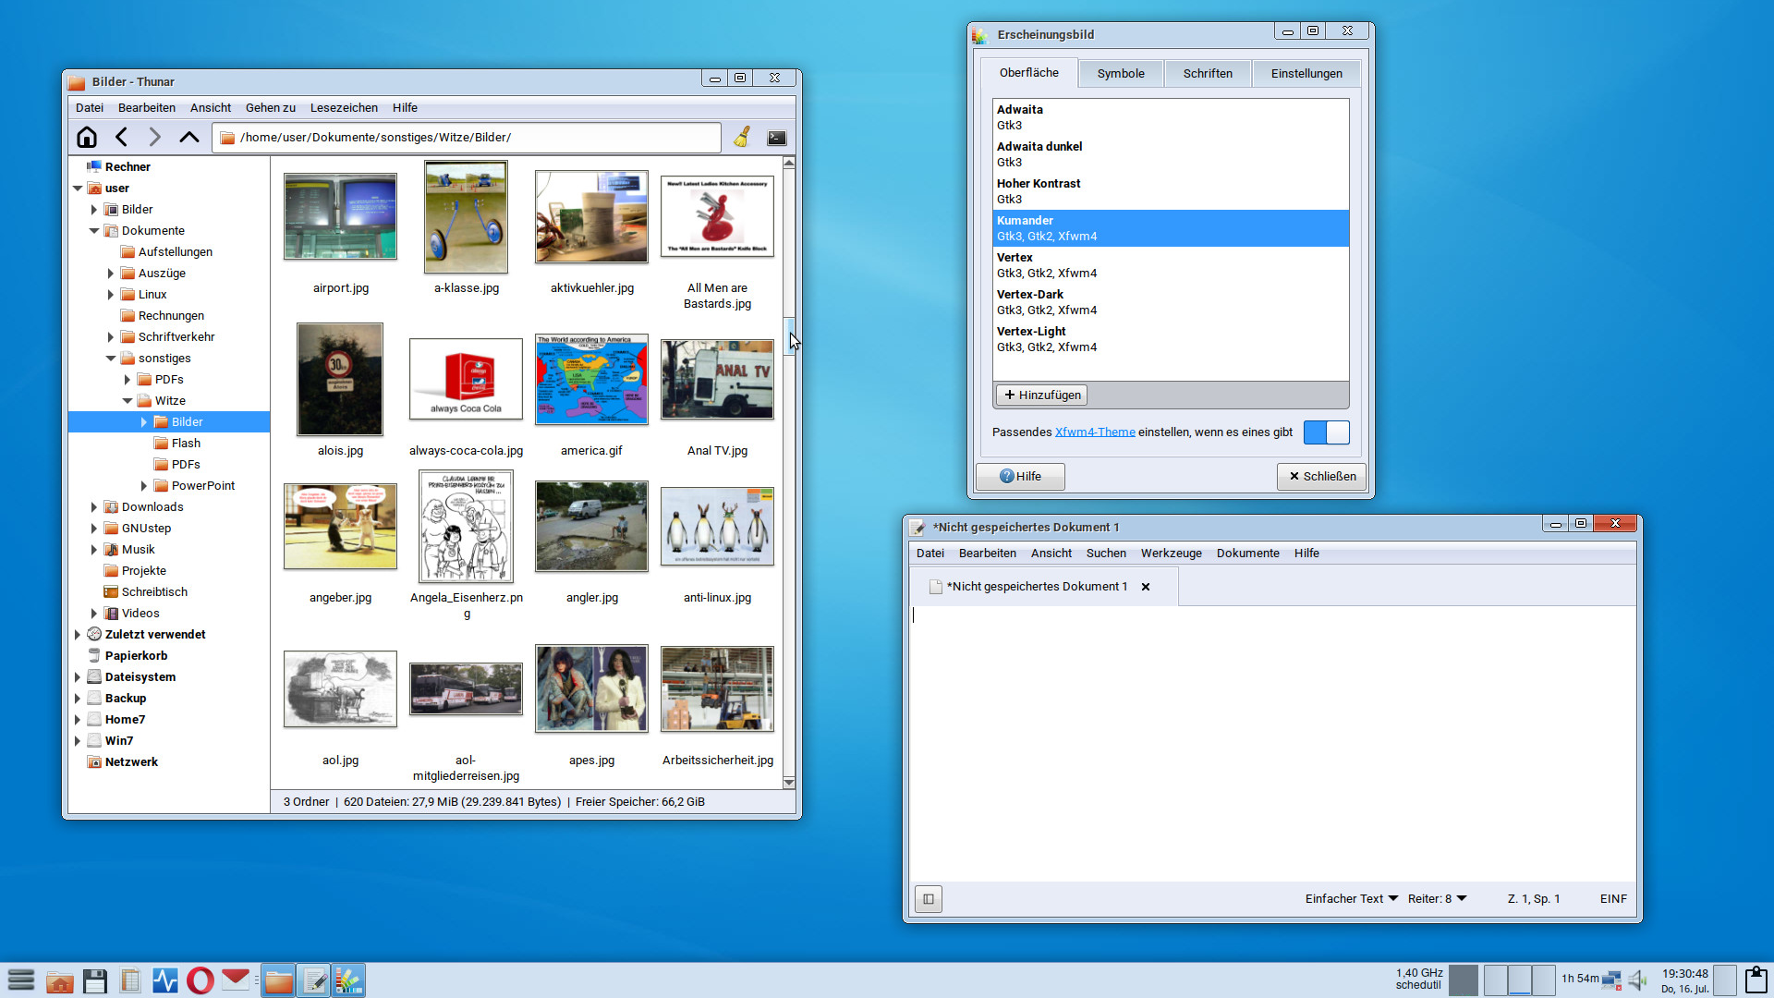Open the clipboard manager panel icon
1774x998 pixels.
point(1756,980)
